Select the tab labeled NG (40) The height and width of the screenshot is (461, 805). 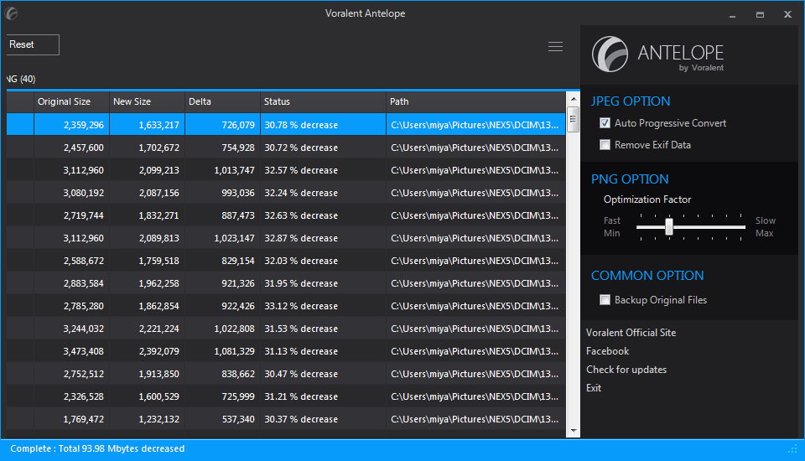pyautogui.click(x=21, y=79)
